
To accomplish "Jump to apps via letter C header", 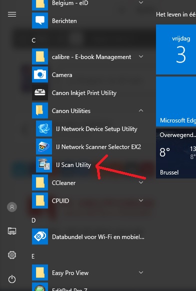I will click(33, 40).
